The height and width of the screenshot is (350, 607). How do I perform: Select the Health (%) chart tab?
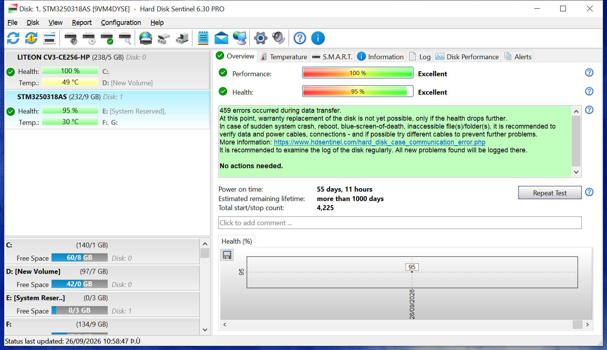237,241
